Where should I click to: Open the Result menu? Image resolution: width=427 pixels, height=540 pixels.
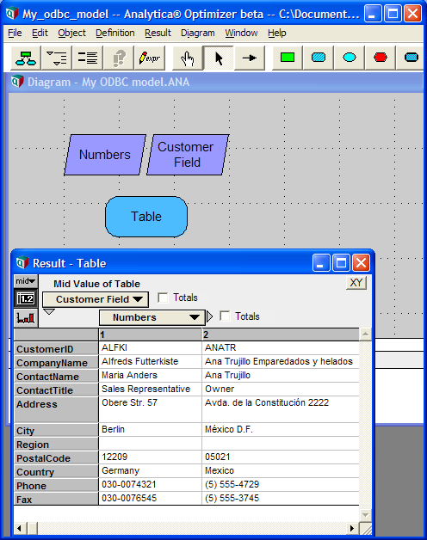pos(158,33)
